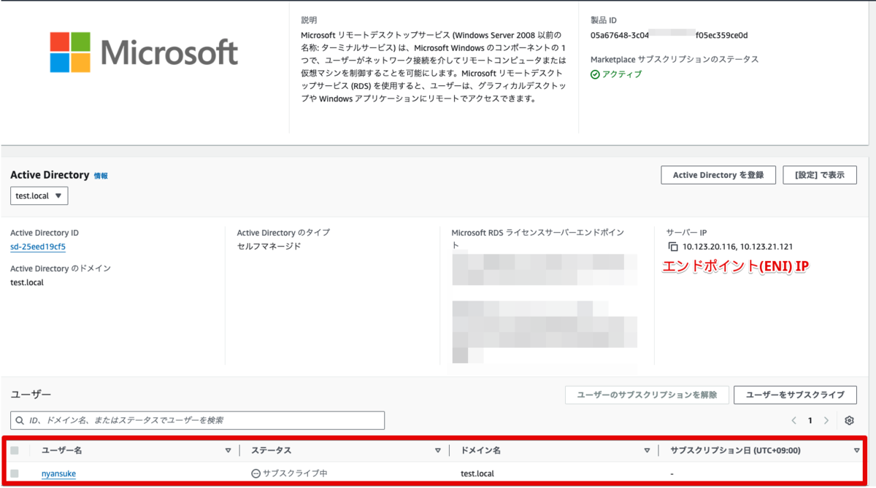Click the Active Directory を登録 button
The width and height of the screenshot is (876, 488).
718,175
